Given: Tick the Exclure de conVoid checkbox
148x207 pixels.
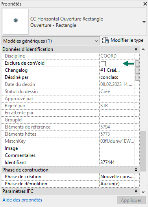Looking at the screenshot, I should pyautogui.click(x=103, y=63).
